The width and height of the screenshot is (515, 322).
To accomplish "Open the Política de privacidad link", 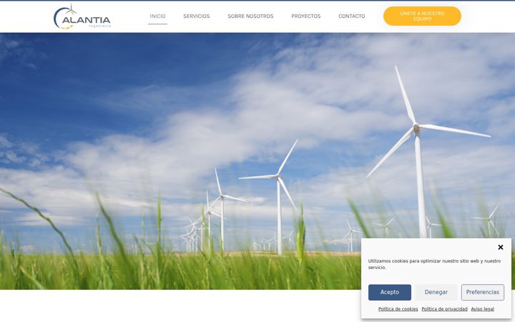I will (x=444, y=309).
